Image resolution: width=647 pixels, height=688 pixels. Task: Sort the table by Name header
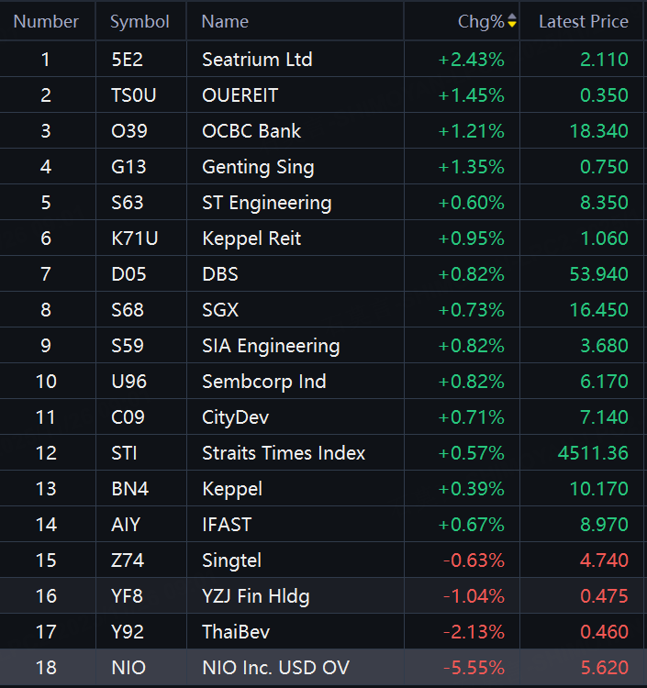[x=225, y=21]
